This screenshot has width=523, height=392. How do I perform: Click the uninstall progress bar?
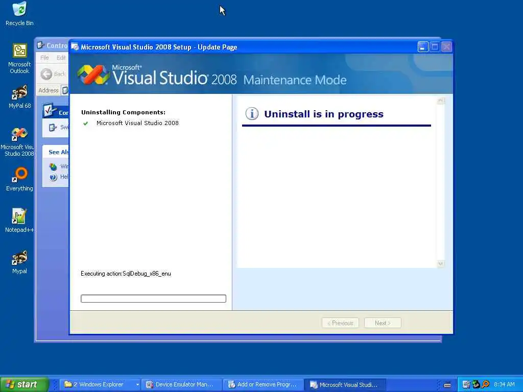coord(153,298)
